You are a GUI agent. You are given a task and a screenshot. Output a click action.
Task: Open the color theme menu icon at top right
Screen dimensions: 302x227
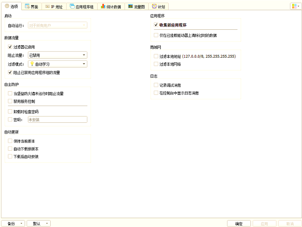click(295, 7)
